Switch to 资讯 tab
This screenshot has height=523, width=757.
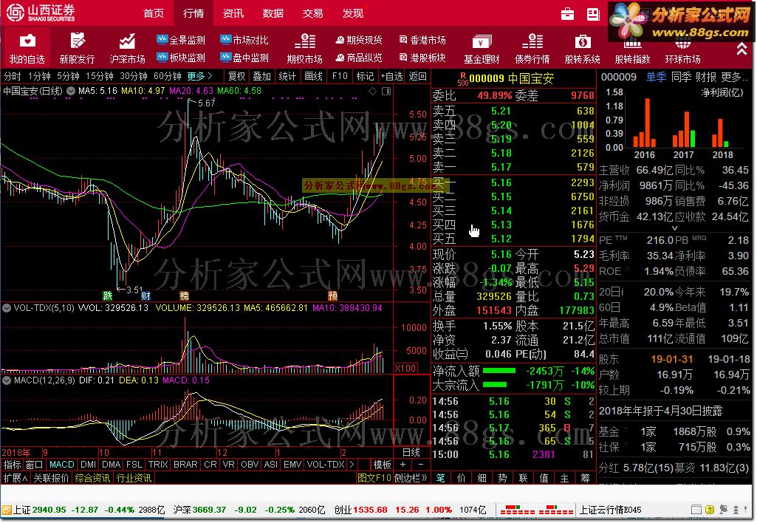pyautogui.click(x=233, y=13)
